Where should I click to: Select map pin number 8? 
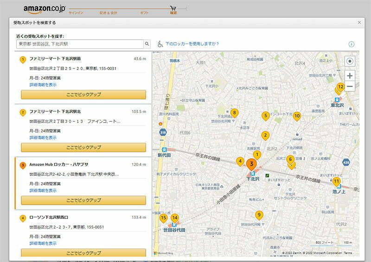pyautogui.click(x=234, y=113)
